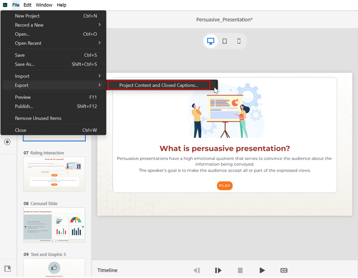The height and width of the screenshot is (278, 358).
Task: Click the Adobe Captivate logo in the menu bar
Action: tap(5, 5)
